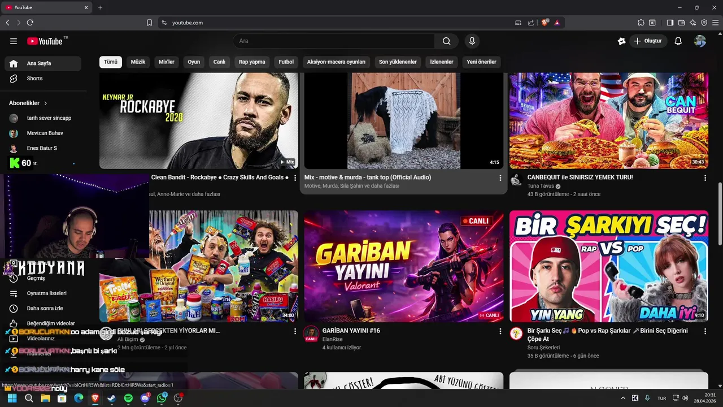Click the search magnifier button
This screenshot has height=407, width=723.
(x=447, y=41)
